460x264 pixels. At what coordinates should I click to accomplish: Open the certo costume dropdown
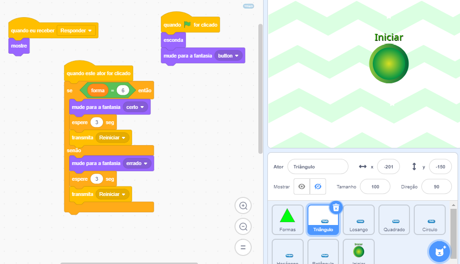click(x=136, y=107)
